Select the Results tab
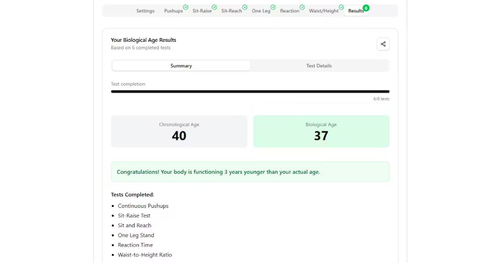This screenshot has width=503, height=263. (x=355, y=11)
